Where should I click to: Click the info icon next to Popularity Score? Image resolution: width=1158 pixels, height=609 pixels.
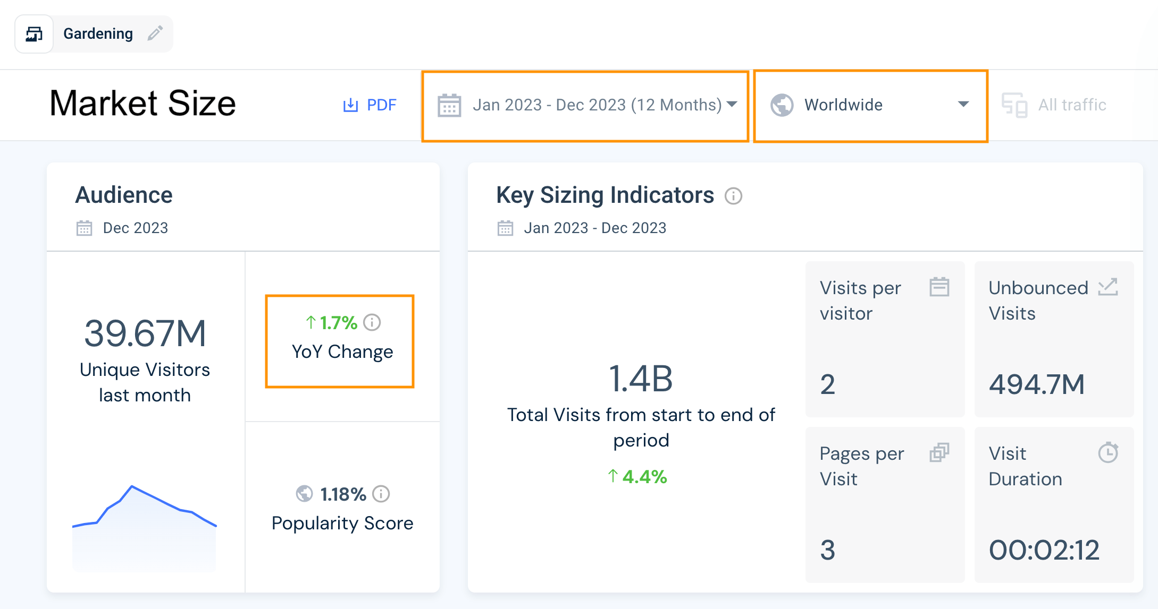tap(380, 494)
